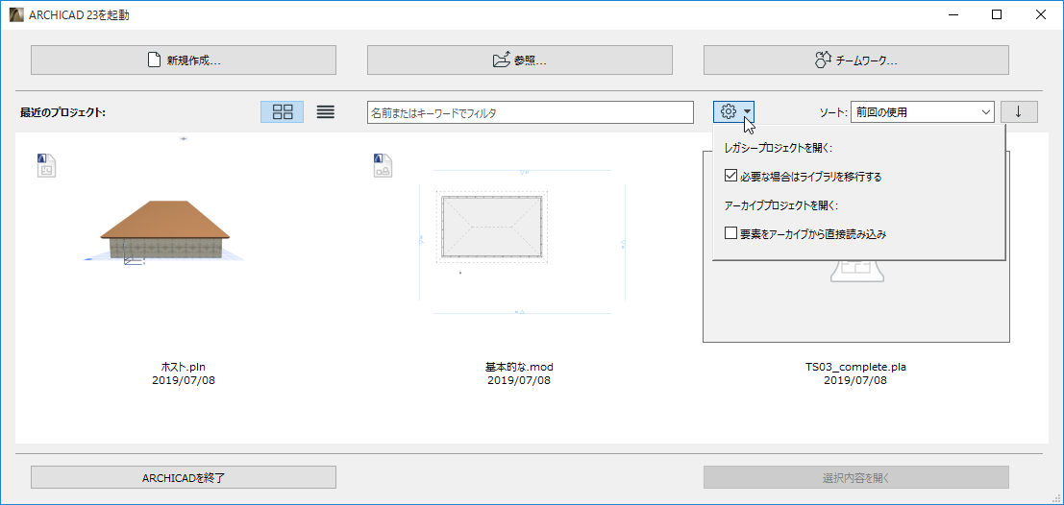
Task: Click the file type icon above 基本的な.mod
Action: click(384, 165)
